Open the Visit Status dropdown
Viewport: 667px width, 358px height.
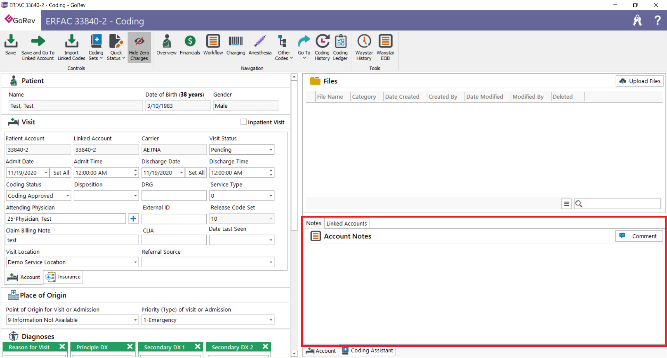click(271, 150)
